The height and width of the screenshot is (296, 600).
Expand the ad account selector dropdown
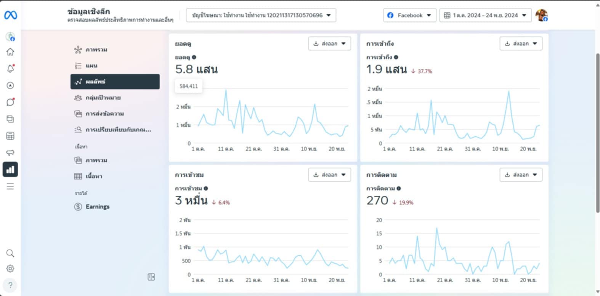click(261, 15)
